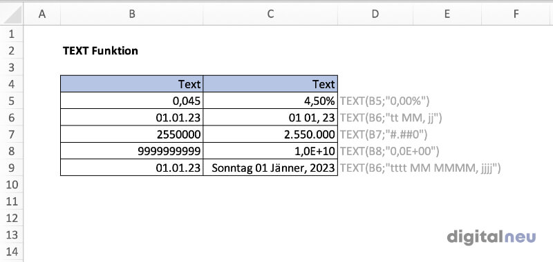This screenshot has height=262, width=553.
Task: Select row 10 header
Action: tap(12, 185)
